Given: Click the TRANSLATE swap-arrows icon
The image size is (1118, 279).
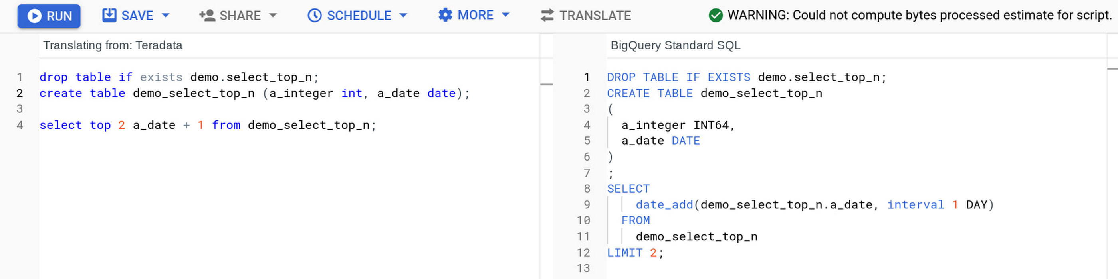Looking at the screenshot, I should [547, 15].
